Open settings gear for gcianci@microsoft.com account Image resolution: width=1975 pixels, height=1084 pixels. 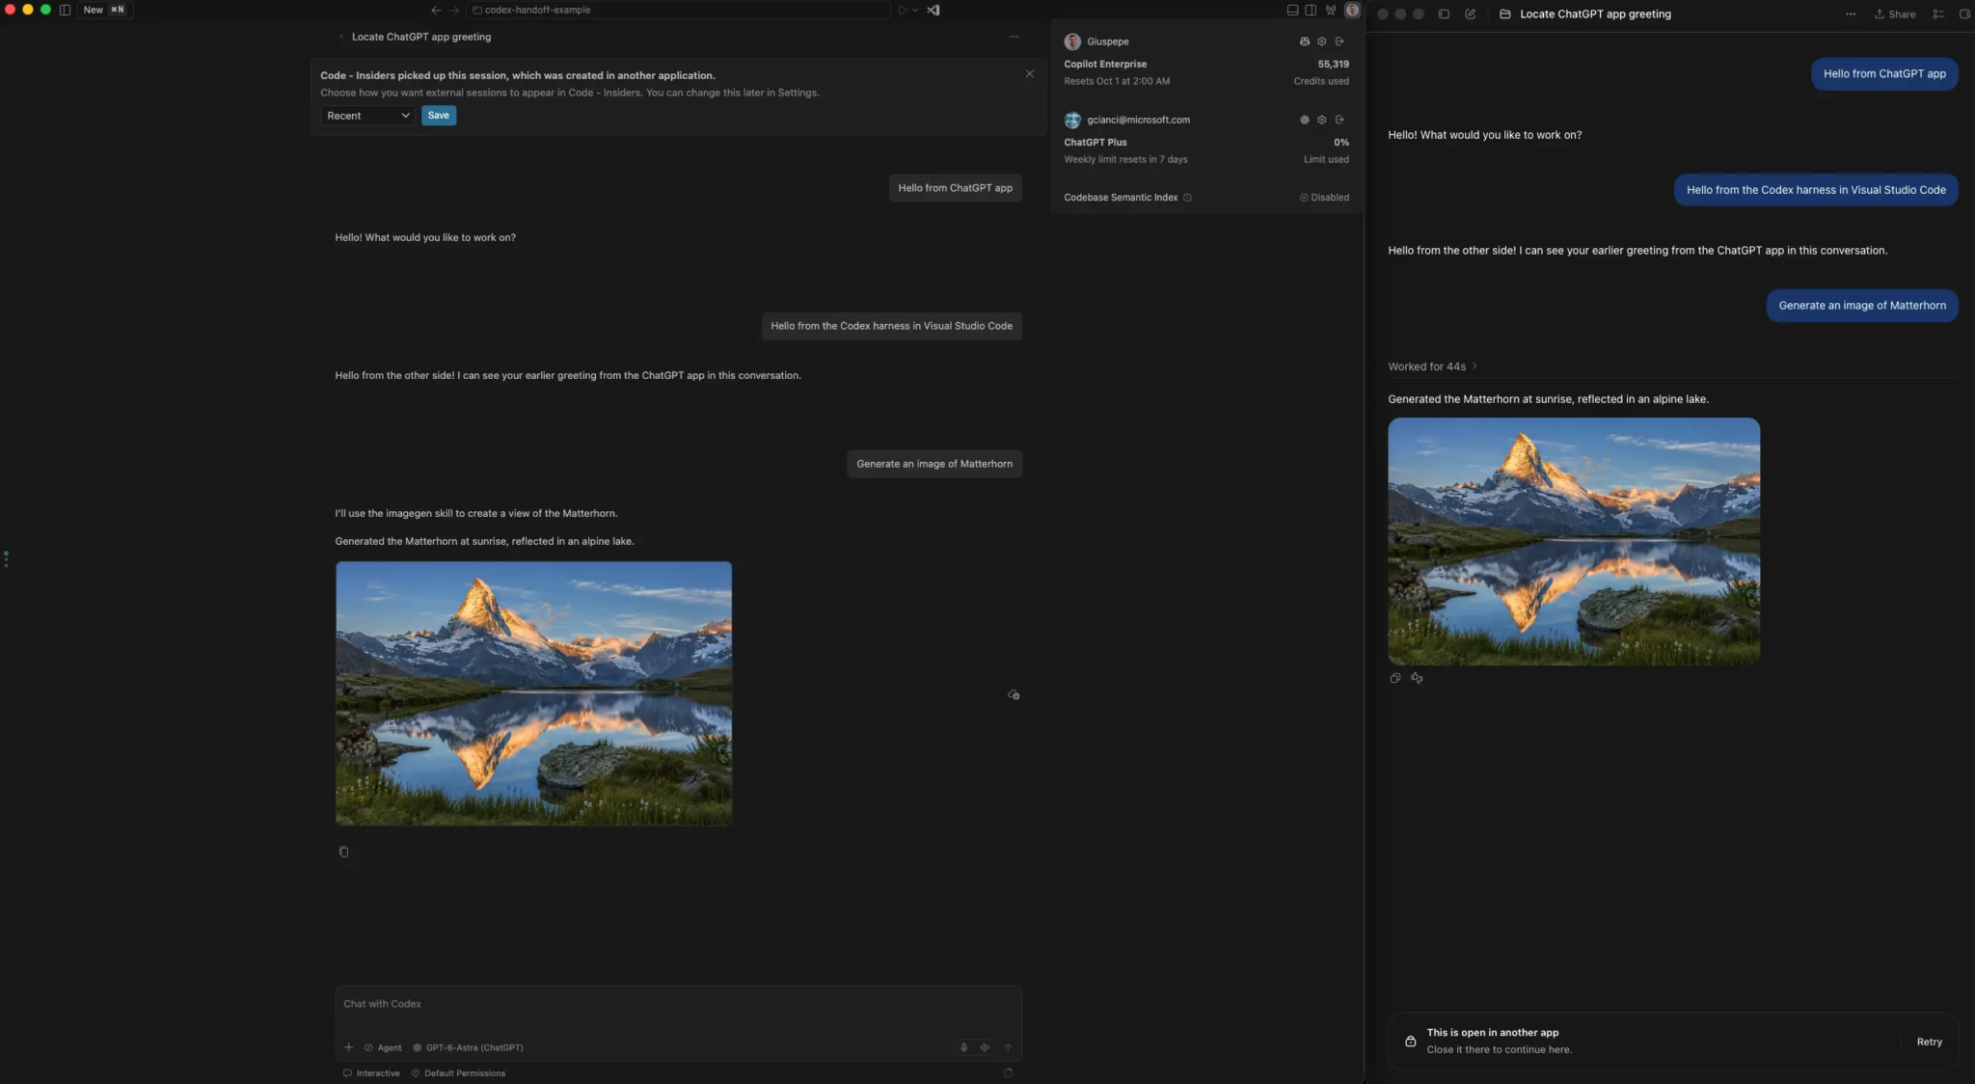pyautogui.click(x=1321, y=120)
